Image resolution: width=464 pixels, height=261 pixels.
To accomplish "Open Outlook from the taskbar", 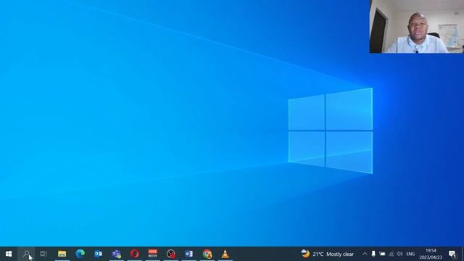I will [98, 254].
